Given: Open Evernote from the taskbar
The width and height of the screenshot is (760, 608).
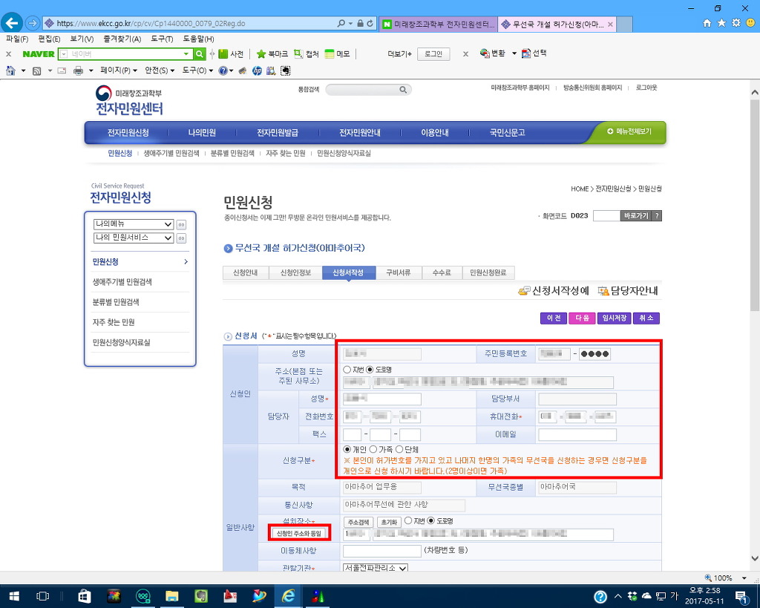Looking at the screenshot, I should coord(200,596).
